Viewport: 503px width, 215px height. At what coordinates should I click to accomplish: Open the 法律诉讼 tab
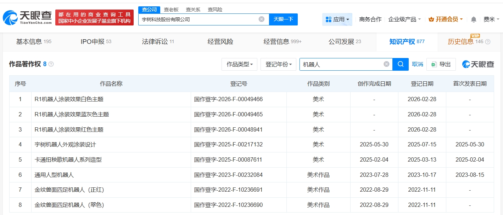(x=158, y=42)
